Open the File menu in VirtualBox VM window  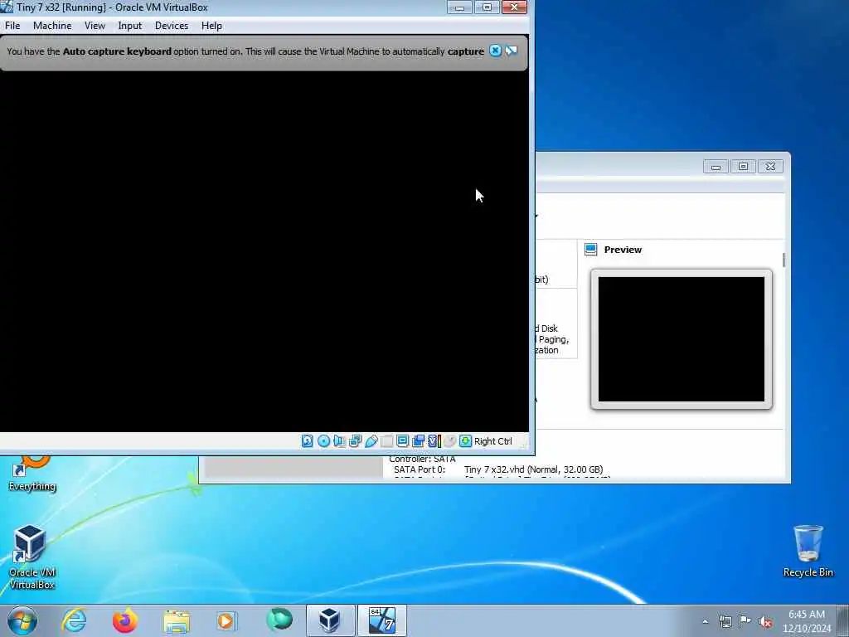[x=12, y=26]
